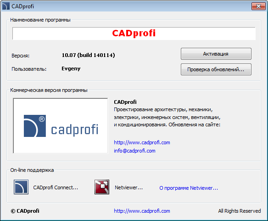Click the Версия: label
The image size is (268, 221).
(21, 56)
